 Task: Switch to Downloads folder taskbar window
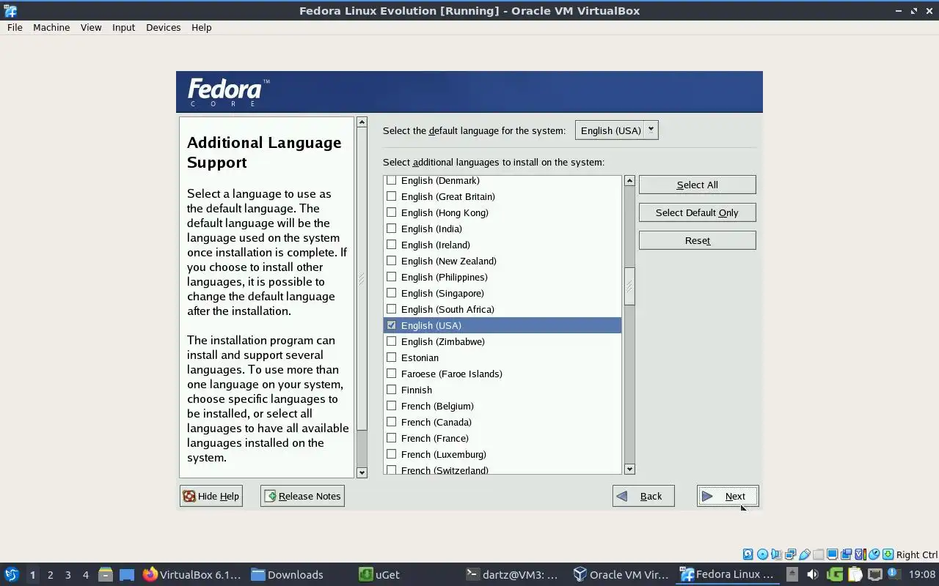[288, 574]
